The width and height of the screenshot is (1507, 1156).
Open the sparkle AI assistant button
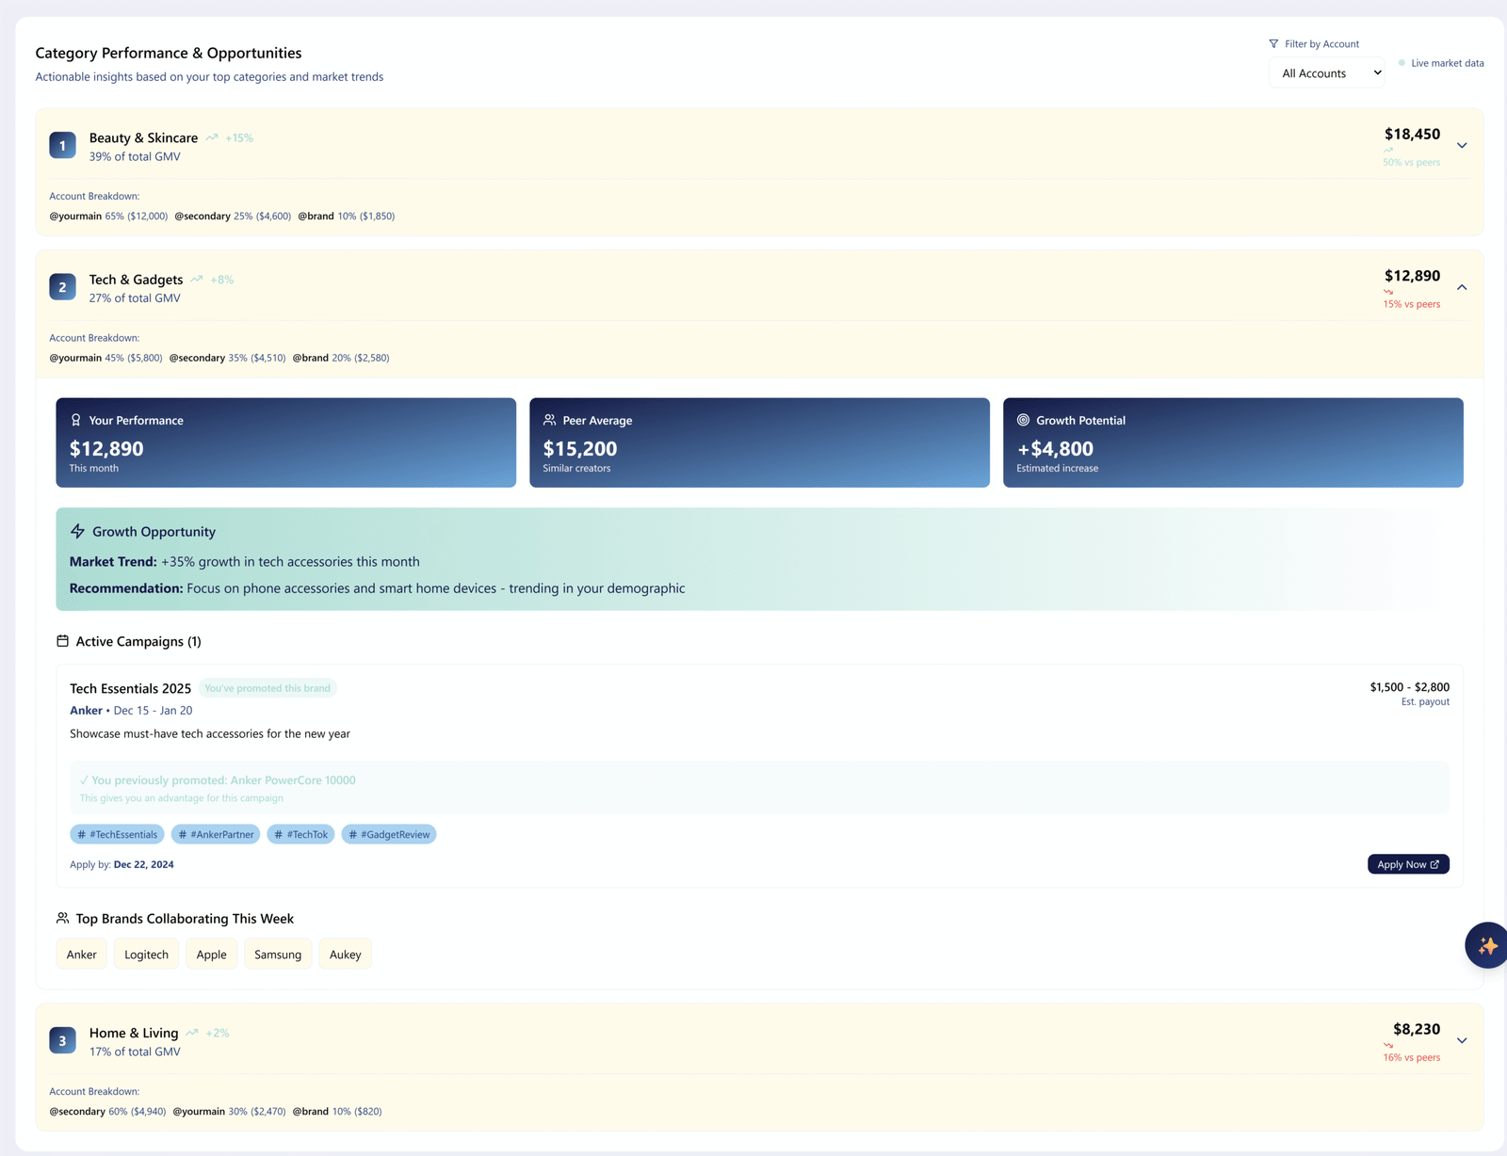[x=1486, y=945]
